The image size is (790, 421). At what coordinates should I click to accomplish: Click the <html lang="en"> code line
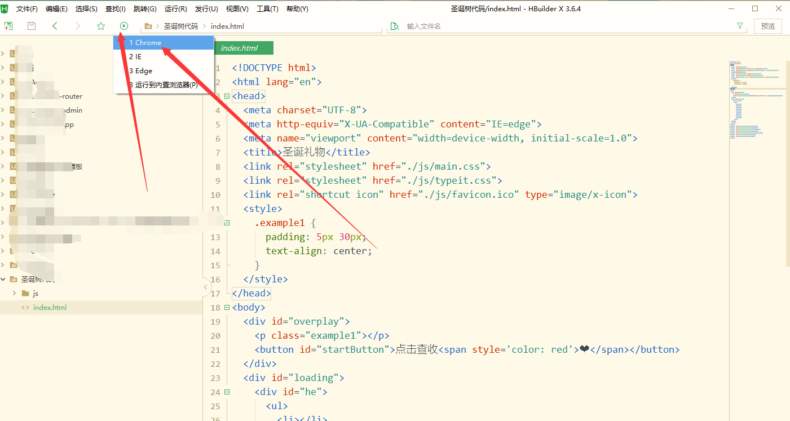click(277, 82)
